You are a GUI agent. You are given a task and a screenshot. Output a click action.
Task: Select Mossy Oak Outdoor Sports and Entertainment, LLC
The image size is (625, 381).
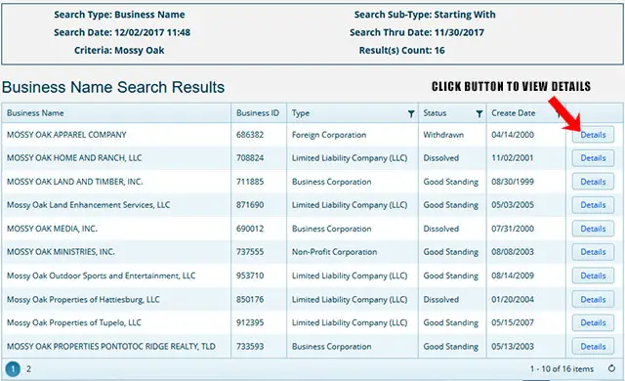coord(101,275)
